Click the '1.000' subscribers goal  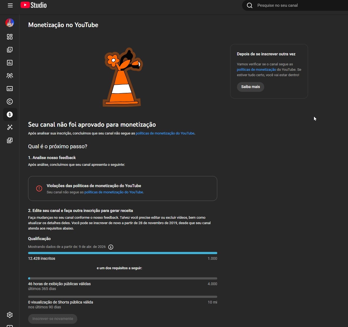point(212,258)
